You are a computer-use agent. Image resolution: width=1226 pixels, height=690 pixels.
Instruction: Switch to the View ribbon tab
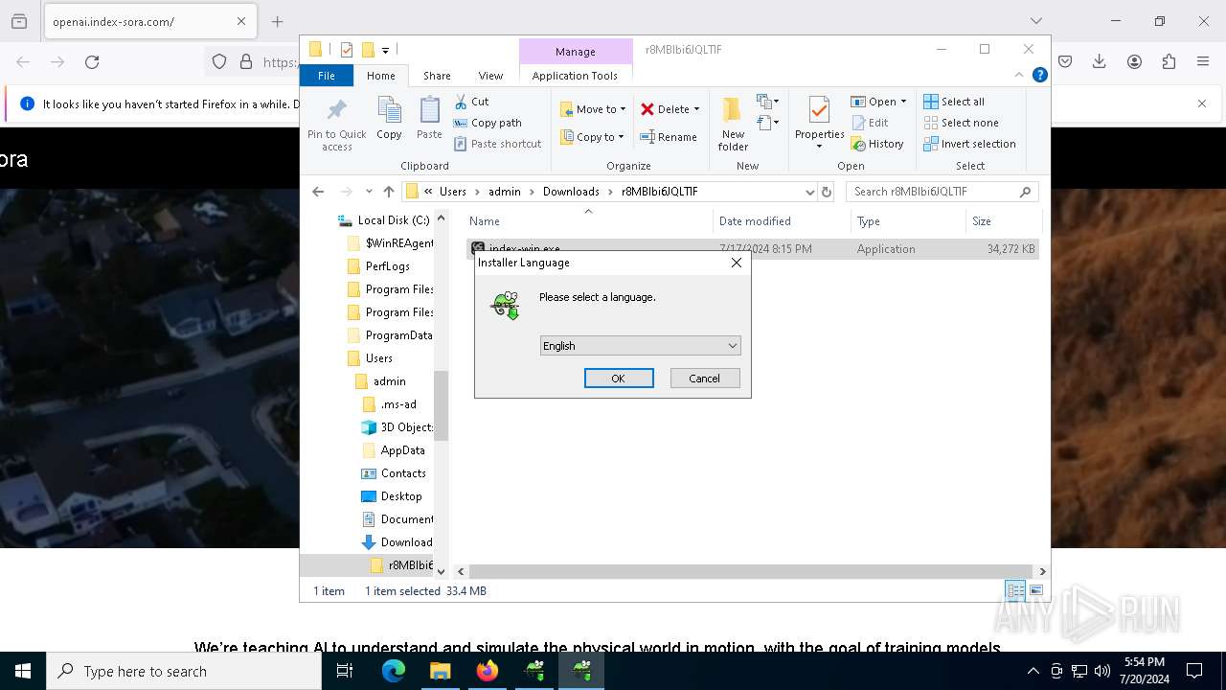[x=490, y=76]
